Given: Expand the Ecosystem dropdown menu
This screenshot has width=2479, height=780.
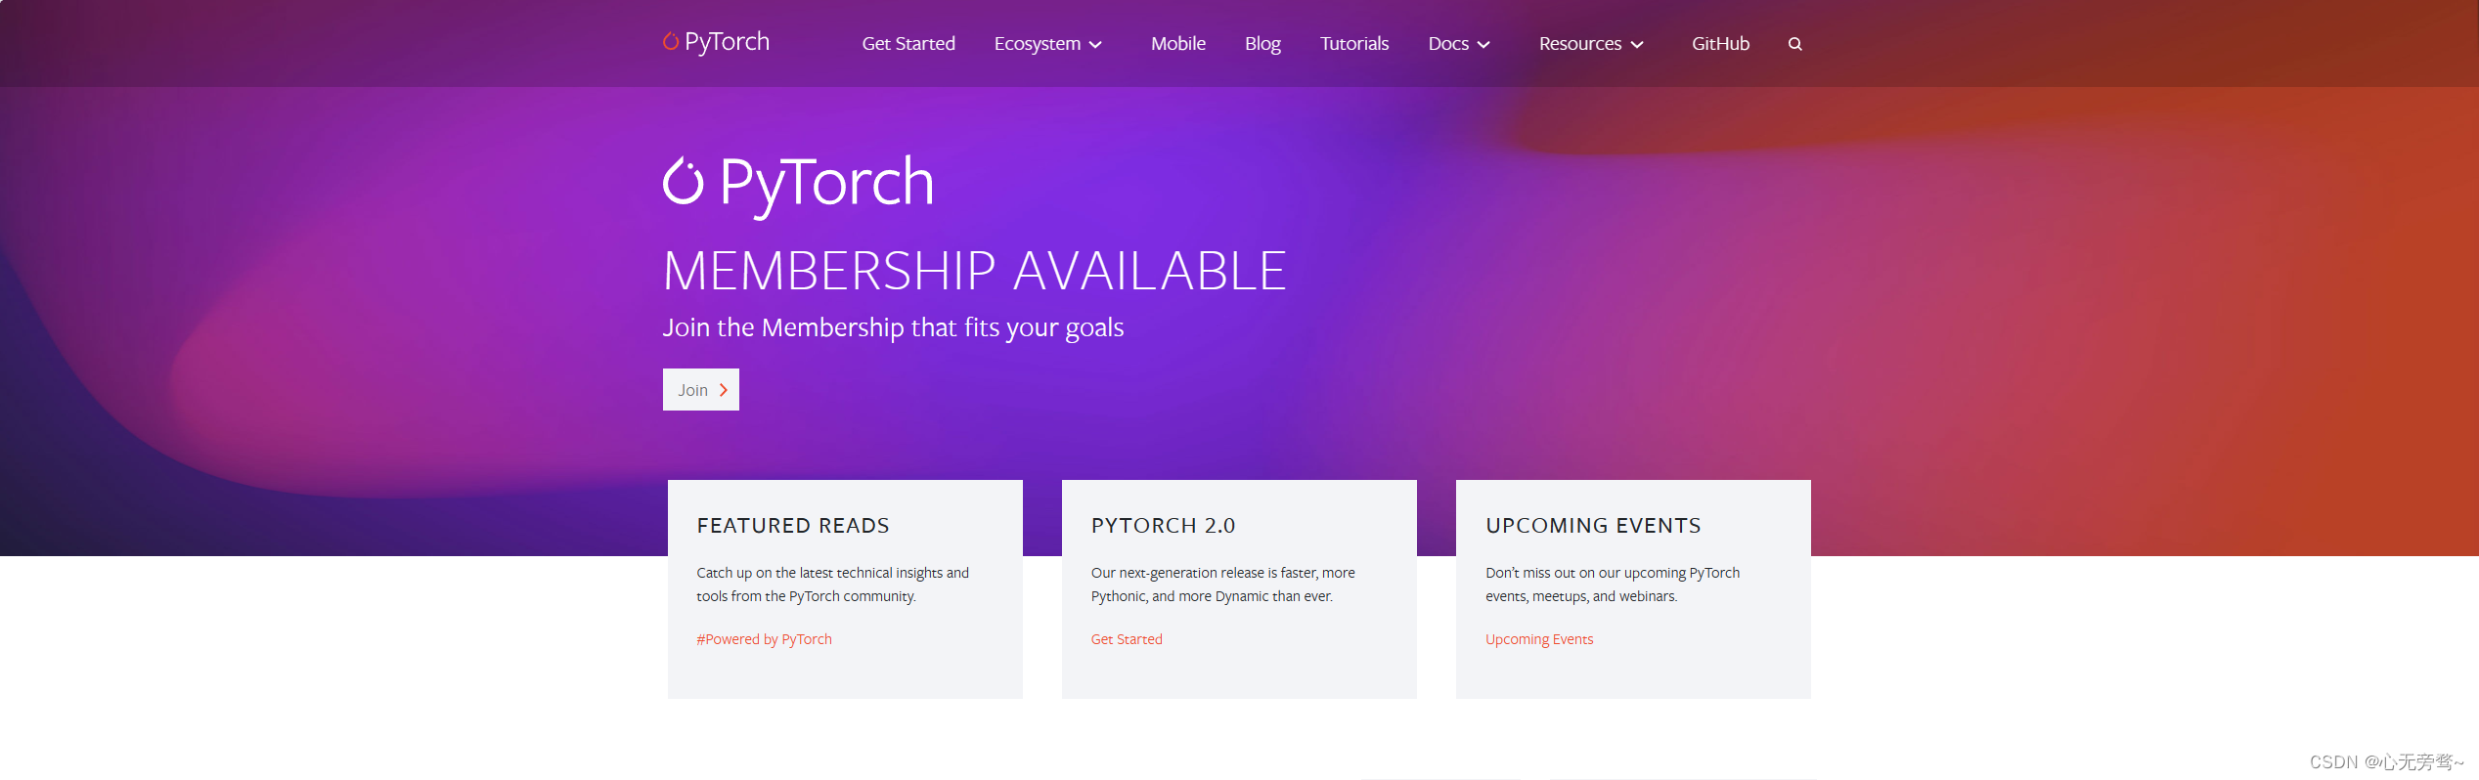Looking at the screenshot, I should (x=1048, y=44).
